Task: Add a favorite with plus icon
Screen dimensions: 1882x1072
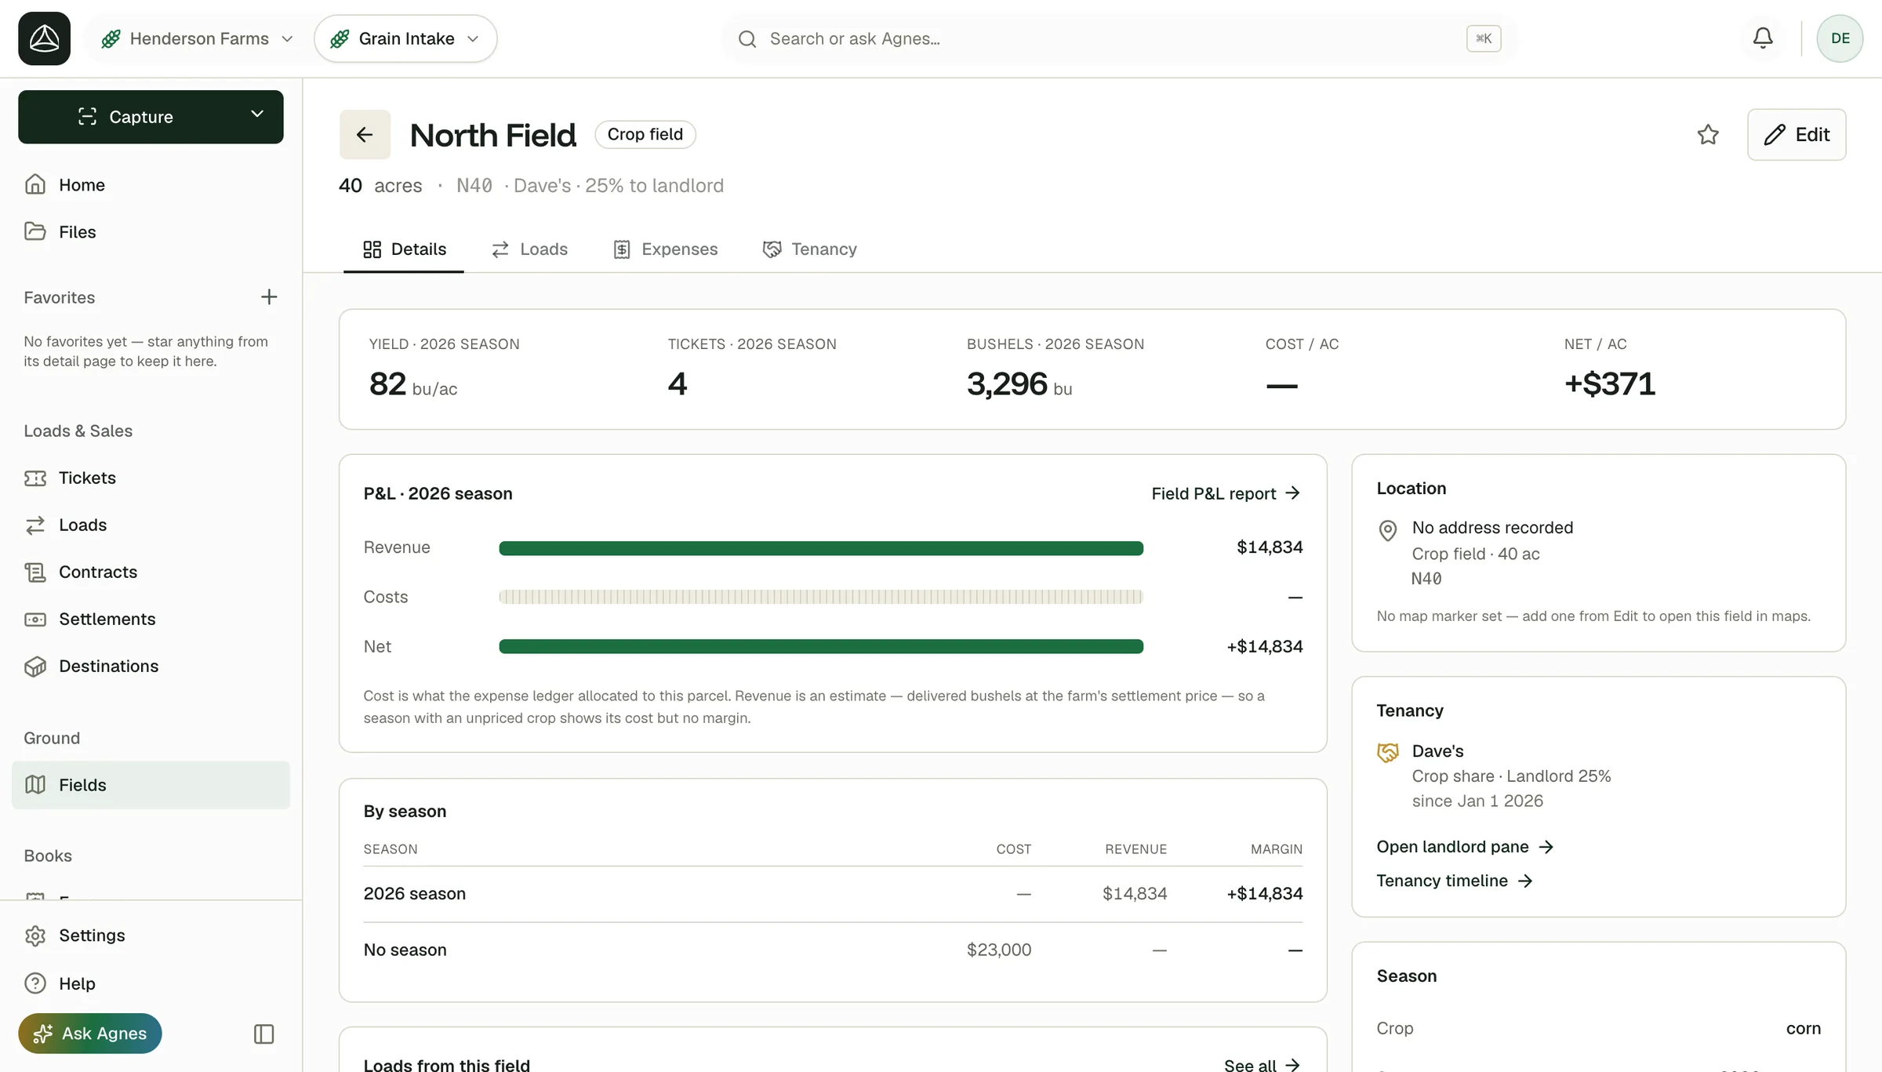Action: [x=269, y=297]
